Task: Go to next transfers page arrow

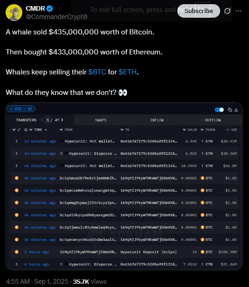Action: (x=62, y=120)
